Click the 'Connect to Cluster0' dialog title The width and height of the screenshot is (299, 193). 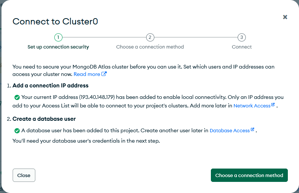point(55,21)
